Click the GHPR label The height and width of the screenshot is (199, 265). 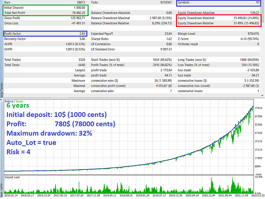[x=8, y=49]
